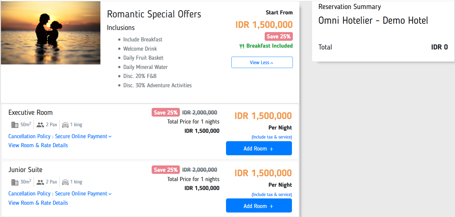Click the Romantic Special Offers sunset photo
455x217 pixels.
[x=51, y=33]
